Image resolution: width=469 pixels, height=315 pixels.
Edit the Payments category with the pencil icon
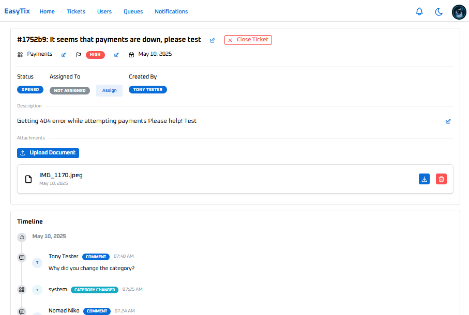pos(64,55)
